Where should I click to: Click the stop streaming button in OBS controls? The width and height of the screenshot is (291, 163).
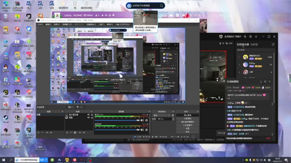[187, 115]
